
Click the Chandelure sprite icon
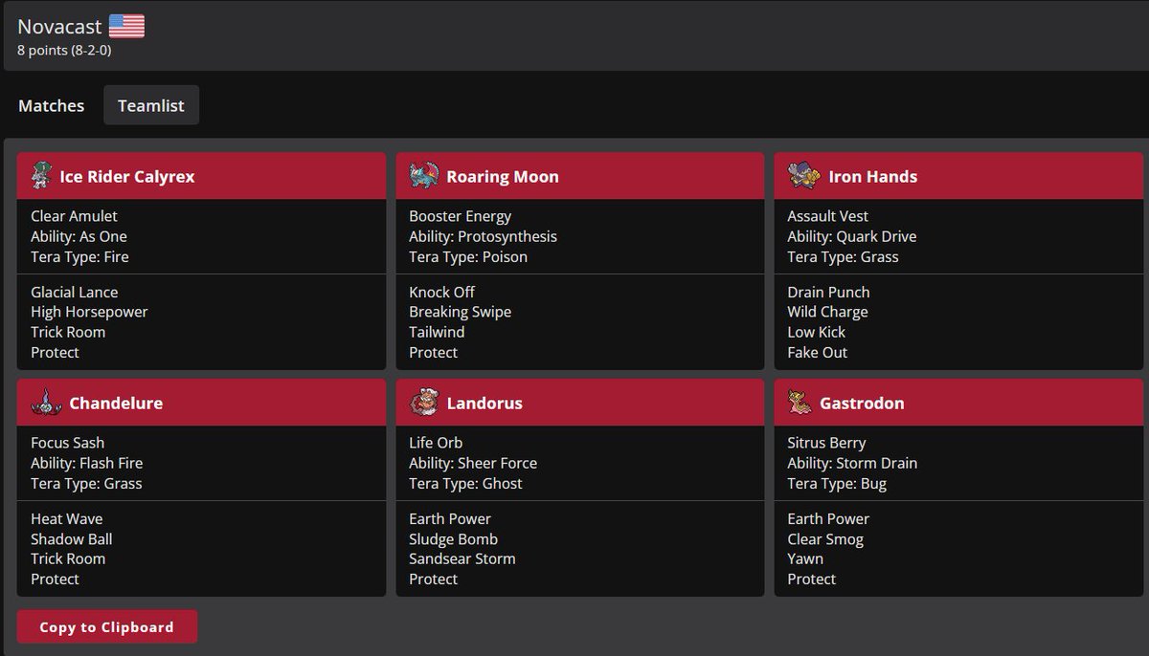pos(45,402)
